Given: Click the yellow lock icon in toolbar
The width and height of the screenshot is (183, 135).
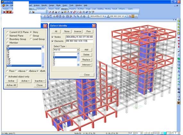Looking at the screenshot, I should (133, 16).
